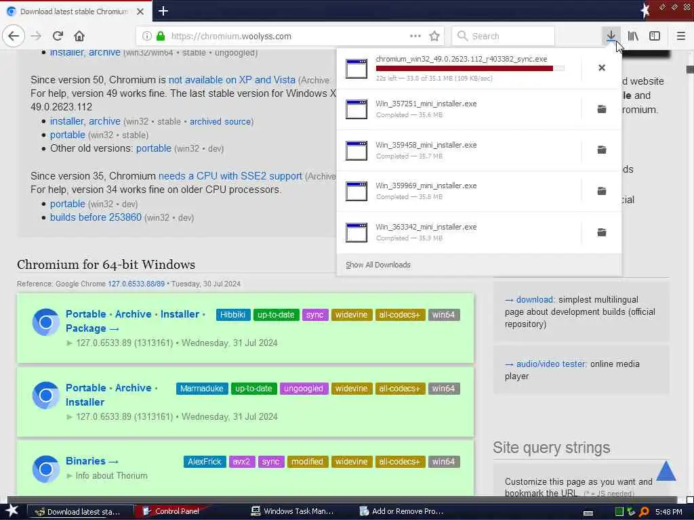
Task: Open 'archived source' link
Action: (x=220, y=122)
